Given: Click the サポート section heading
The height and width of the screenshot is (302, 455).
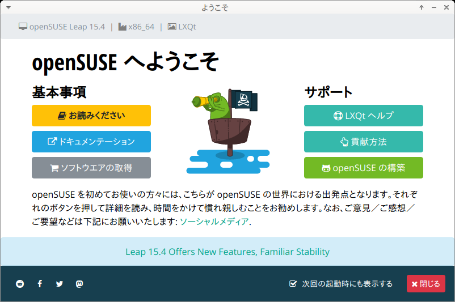Looking at the screenshot, I should tap(328, 92).
